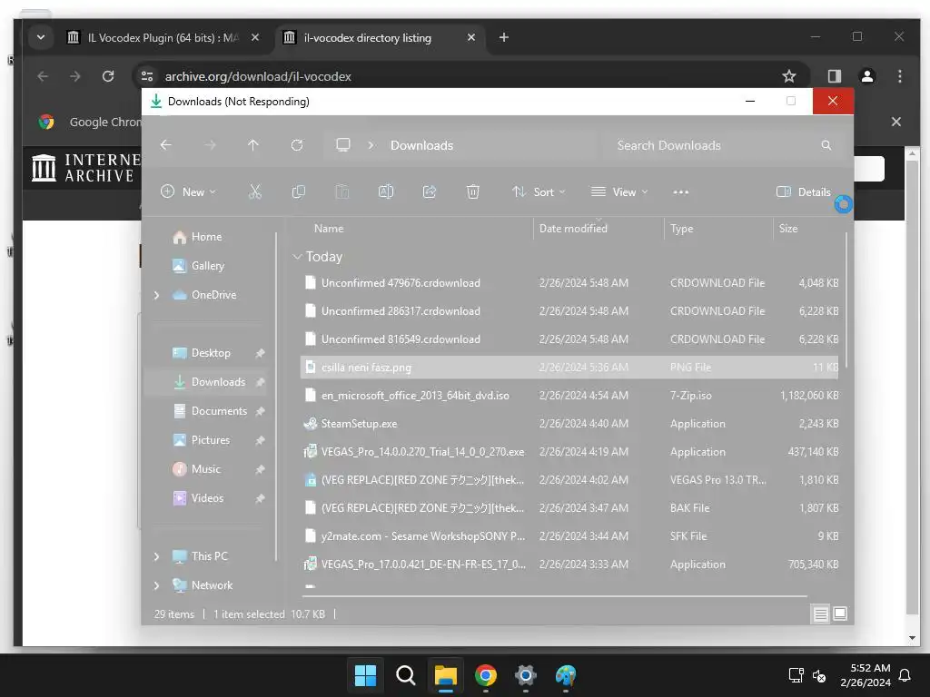Click the Paste clipboard icon in Explorer toolbar

342,191
